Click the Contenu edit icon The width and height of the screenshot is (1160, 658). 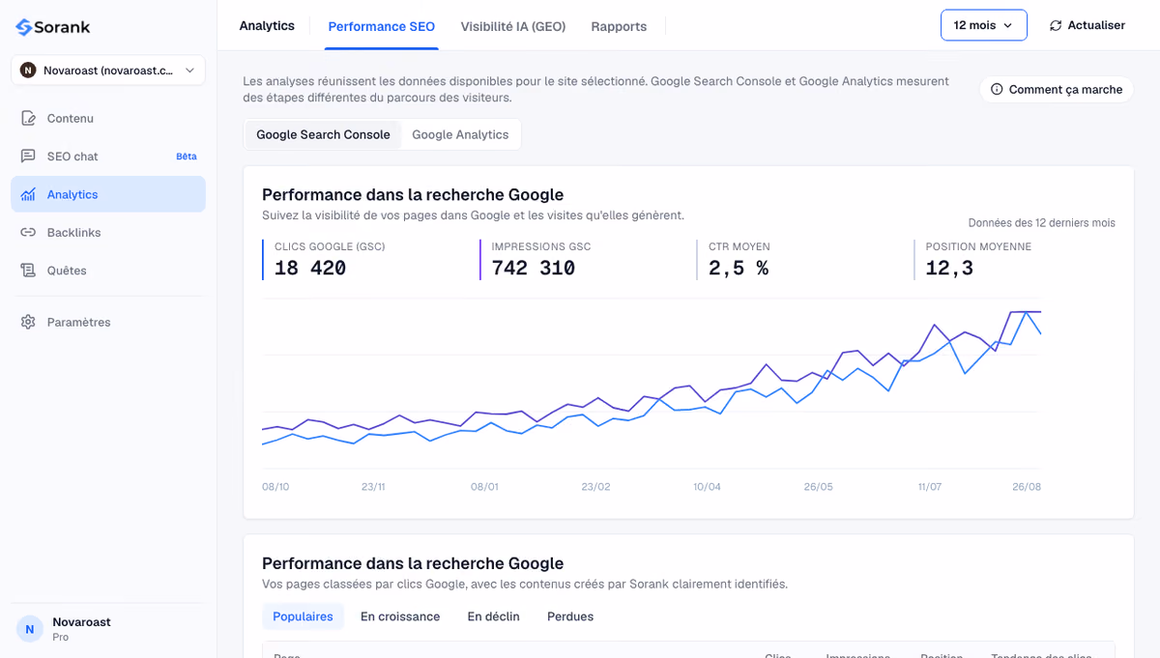28,118
